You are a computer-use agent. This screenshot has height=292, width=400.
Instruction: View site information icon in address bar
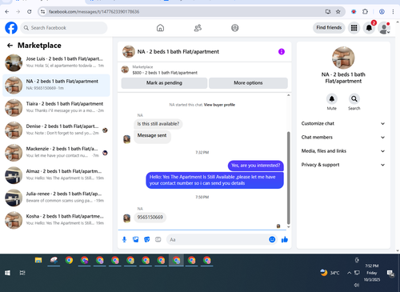pos(42,12)
